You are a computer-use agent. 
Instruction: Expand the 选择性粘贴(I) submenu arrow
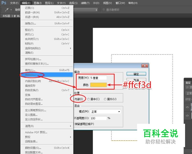tap(70, 48)
